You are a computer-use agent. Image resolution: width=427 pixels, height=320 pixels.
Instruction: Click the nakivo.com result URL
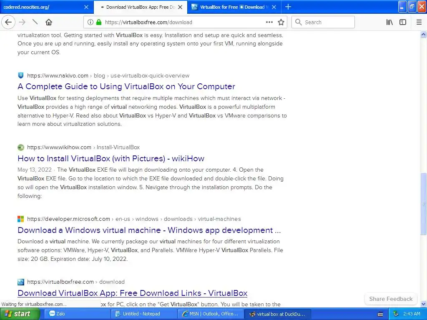click(x=108, y=75)
